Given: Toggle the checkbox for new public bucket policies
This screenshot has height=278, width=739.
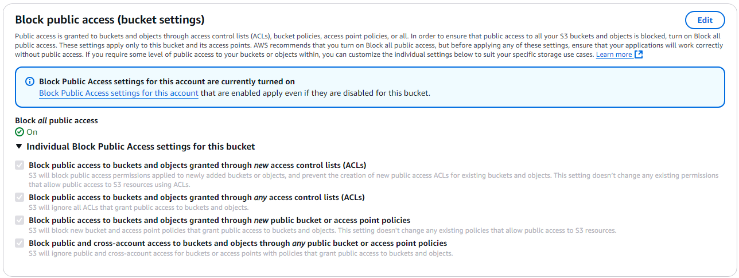Looking at the screenshot, I should pos(20,220).
